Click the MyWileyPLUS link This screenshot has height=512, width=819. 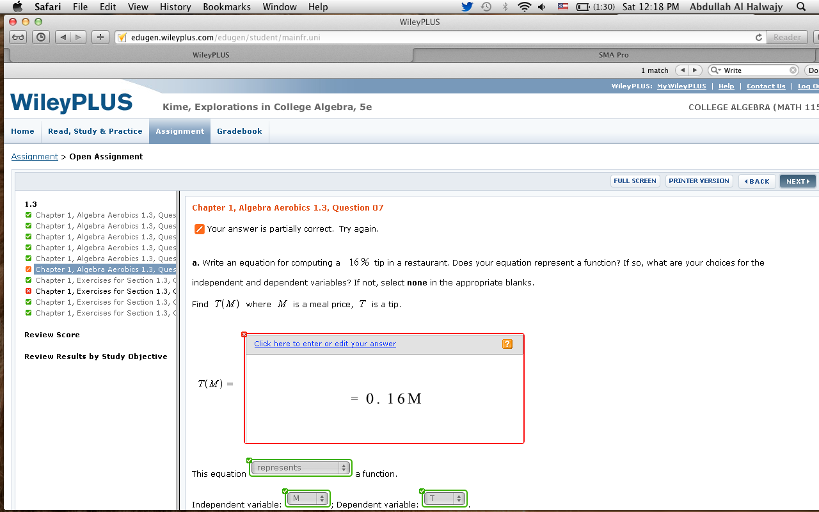coord(681,86)
